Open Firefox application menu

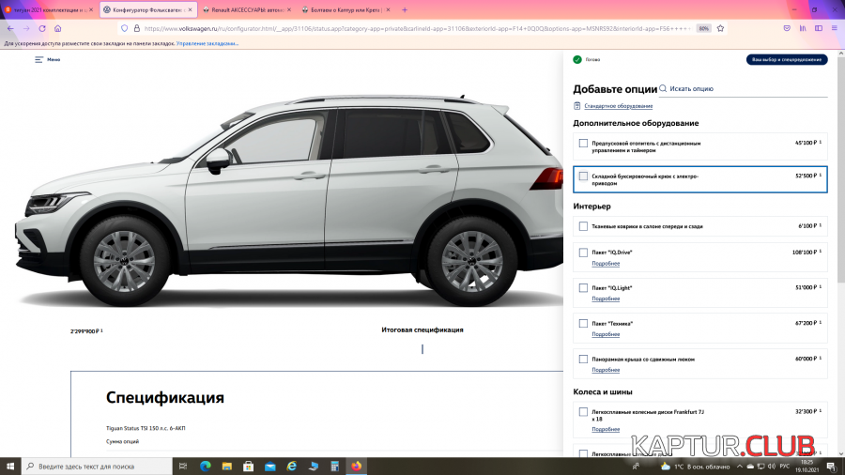(835, 28)
